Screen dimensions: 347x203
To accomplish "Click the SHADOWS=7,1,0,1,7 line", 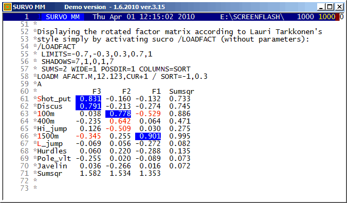I will click(78, 62).
